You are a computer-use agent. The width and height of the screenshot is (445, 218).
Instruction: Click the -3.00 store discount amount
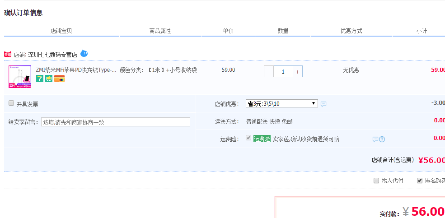438,102
